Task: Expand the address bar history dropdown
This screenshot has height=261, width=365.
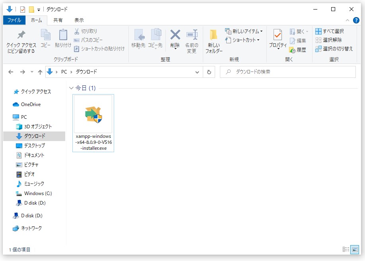Action: tap(197, 72)
